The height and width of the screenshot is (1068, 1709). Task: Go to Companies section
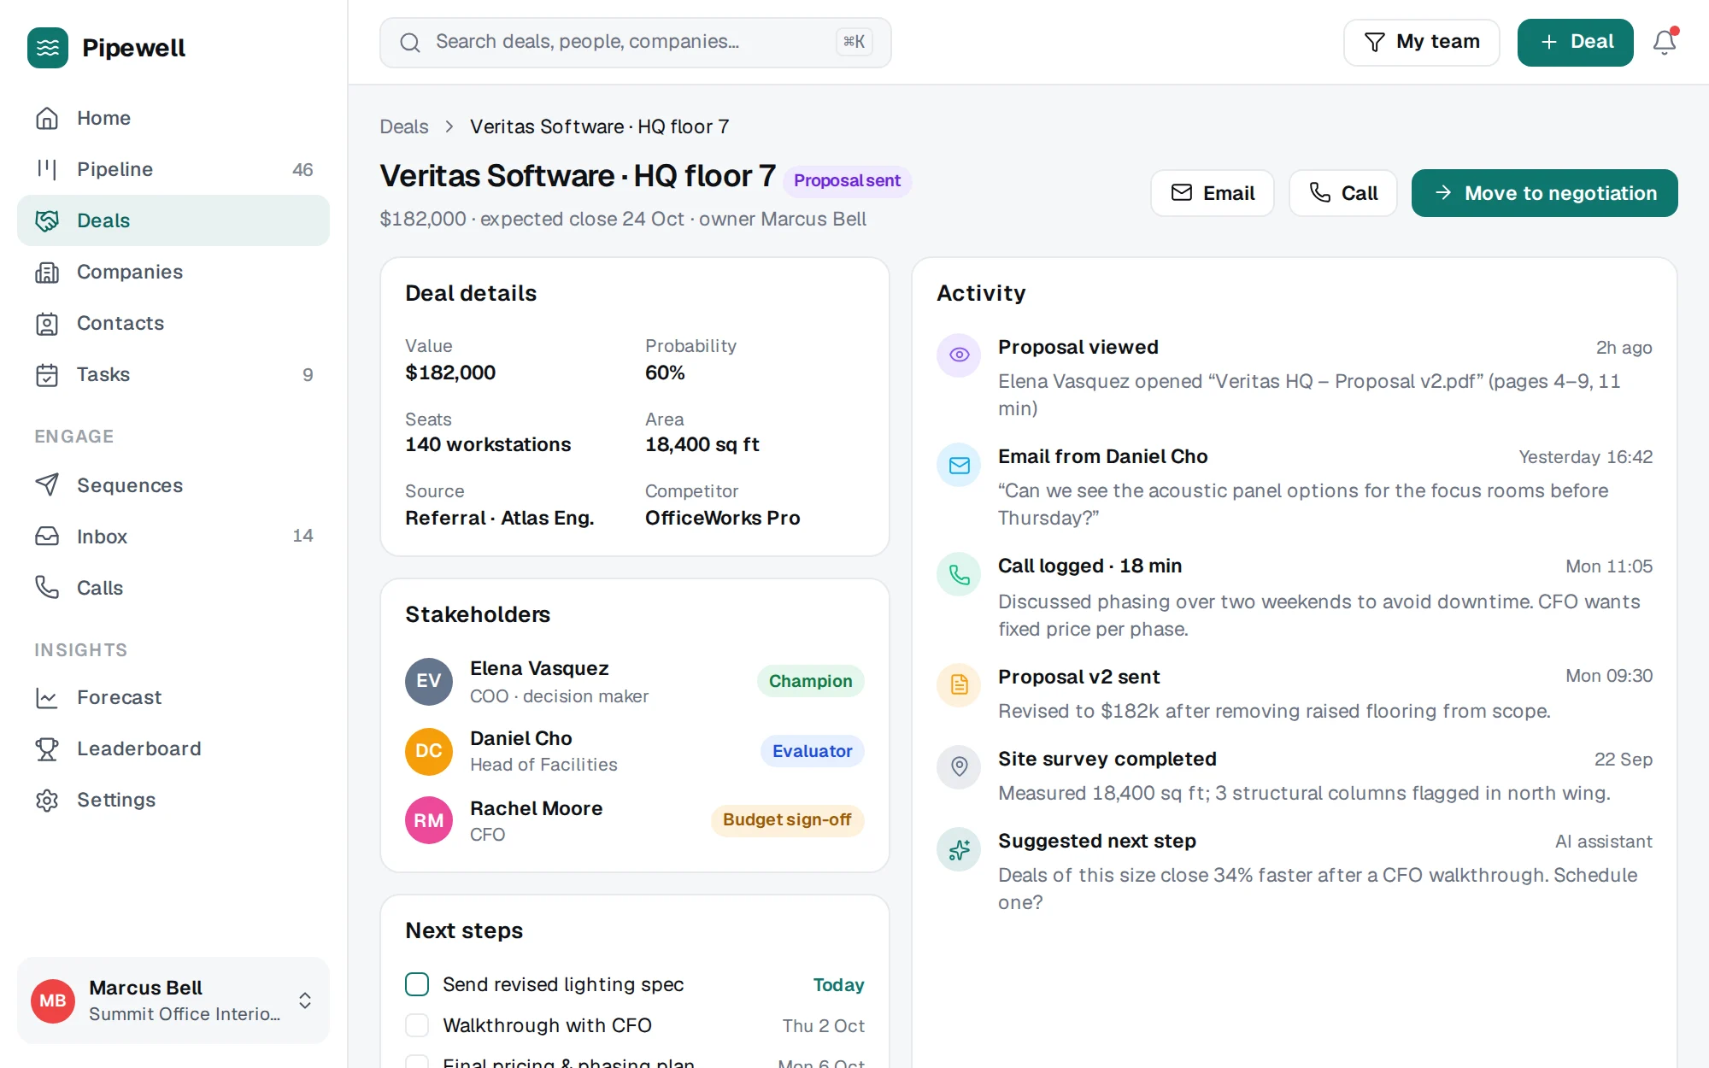pyautogui.click(x=173, y=272)
